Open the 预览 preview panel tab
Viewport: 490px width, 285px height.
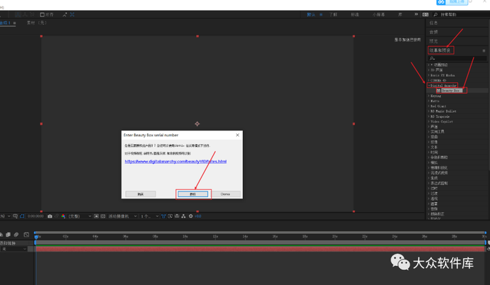coord(434,41)
